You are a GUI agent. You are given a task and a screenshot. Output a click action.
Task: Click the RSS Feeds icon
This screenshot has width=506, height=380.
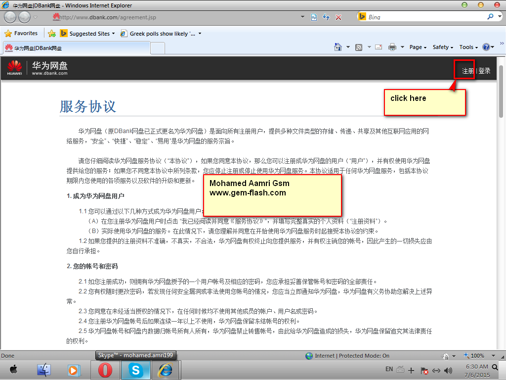click(359, 47)
